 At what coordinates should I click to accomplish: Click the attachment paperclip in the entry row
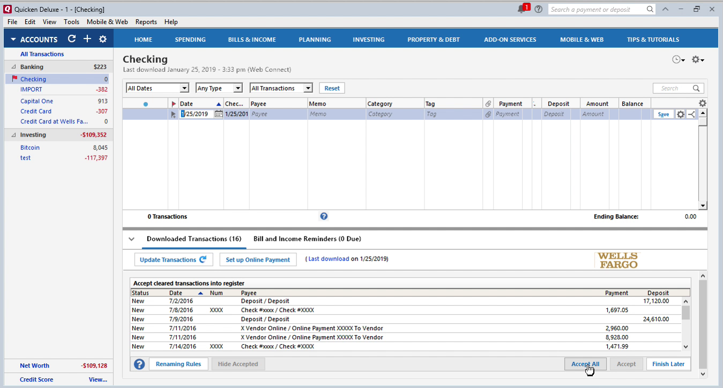click(488, 114)
